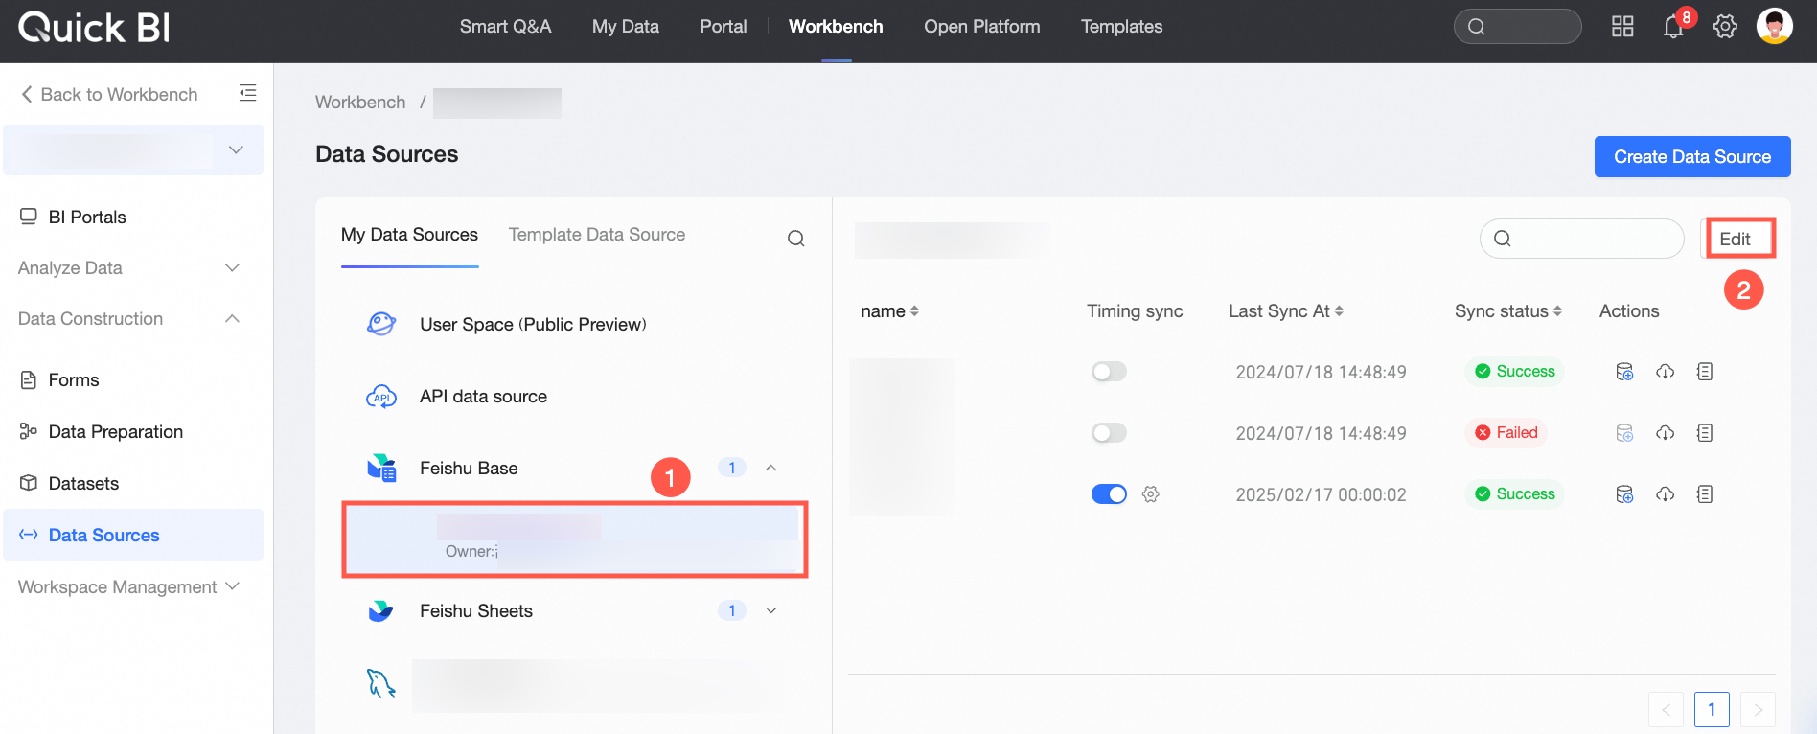Enable timing sync toggle in Failed row
Image resolution: width=1817 pixels, height=734 pixels.
[x=1109, y=433]
